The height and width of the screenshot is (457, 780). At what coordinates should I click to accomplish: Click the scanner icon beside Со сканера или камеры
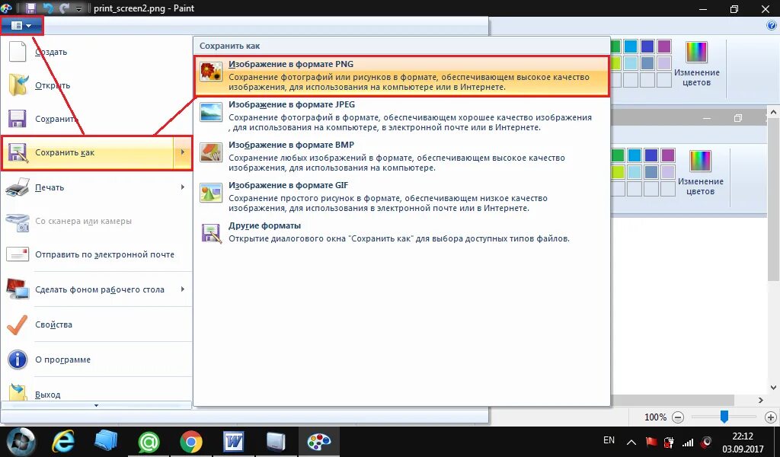[x=18, y=222]
